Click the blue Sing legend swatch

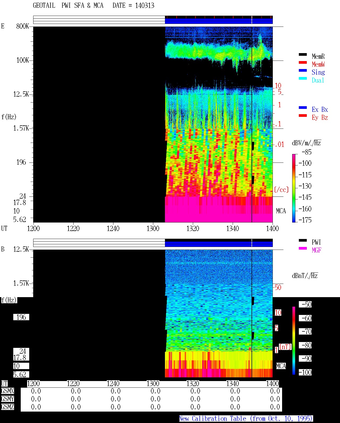pos(303,70)
